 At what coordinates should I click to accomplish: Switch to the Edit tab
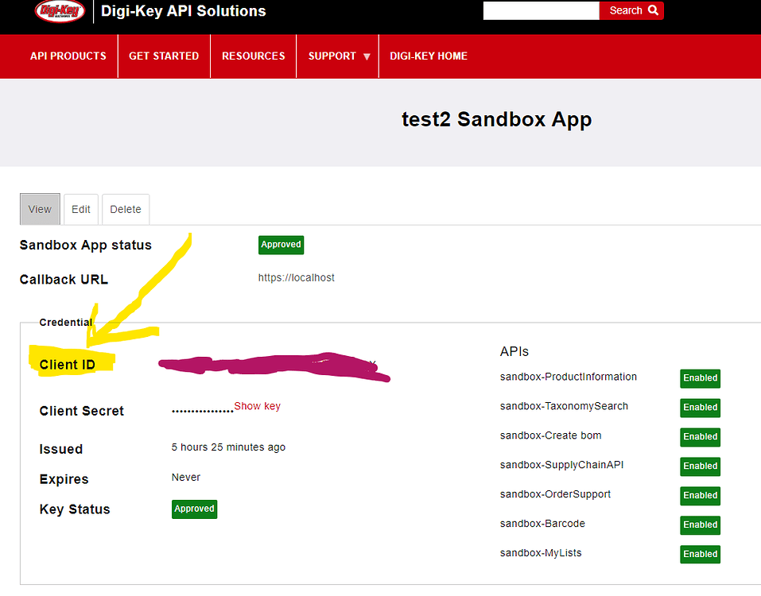point(80,209)
